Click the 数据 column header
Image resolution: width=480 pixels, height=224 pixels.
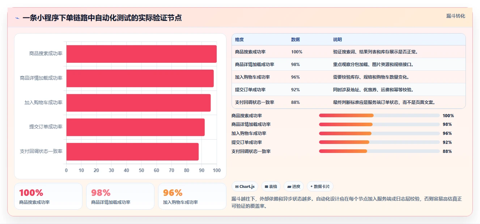[296, 39]
